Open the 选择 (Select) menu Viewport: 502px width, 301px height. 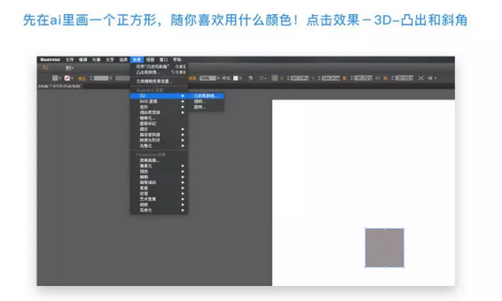(x=123, y=59)
